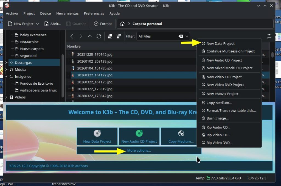Click the New Data Project welcome button
Viewport: 281px width, 186px height.
pyautogui.click(x=97, y=136)
